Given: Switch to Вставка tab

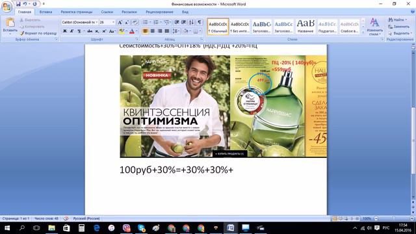Looking at the screenshot, I should click(x=45, y=12).
